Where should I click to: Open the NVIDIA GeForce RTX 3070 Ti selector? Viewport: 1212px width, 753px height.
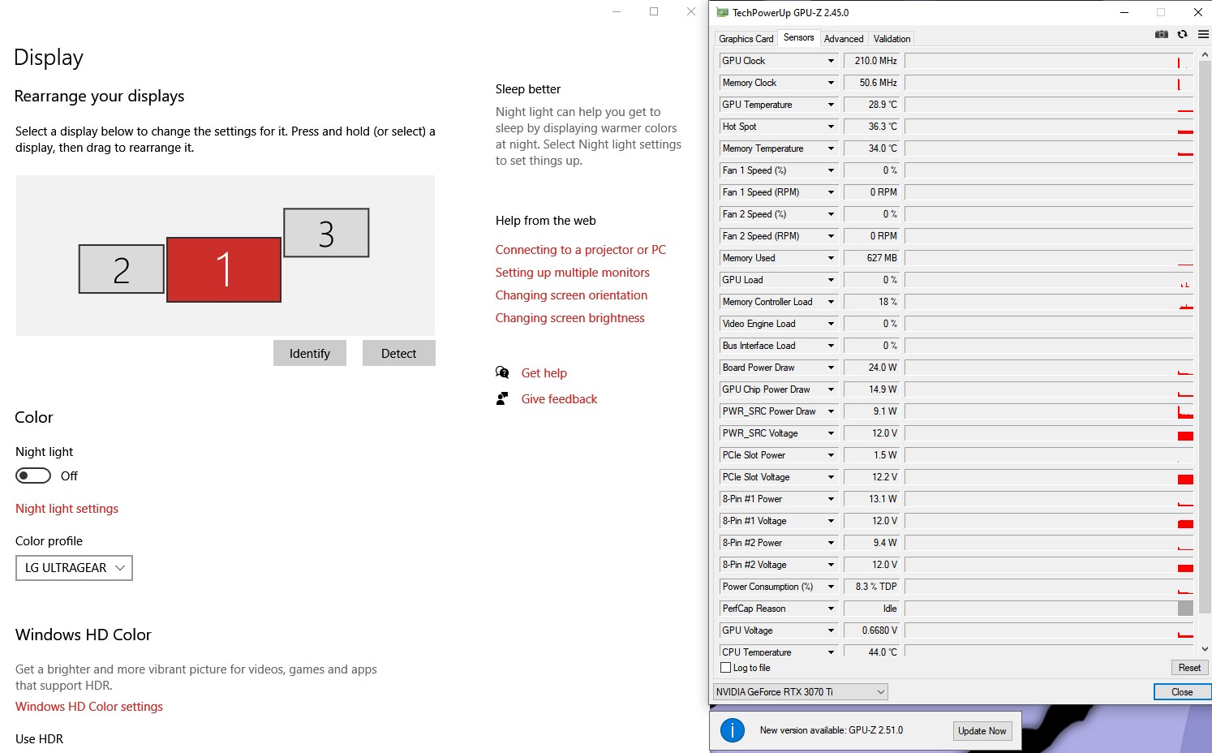801,691
